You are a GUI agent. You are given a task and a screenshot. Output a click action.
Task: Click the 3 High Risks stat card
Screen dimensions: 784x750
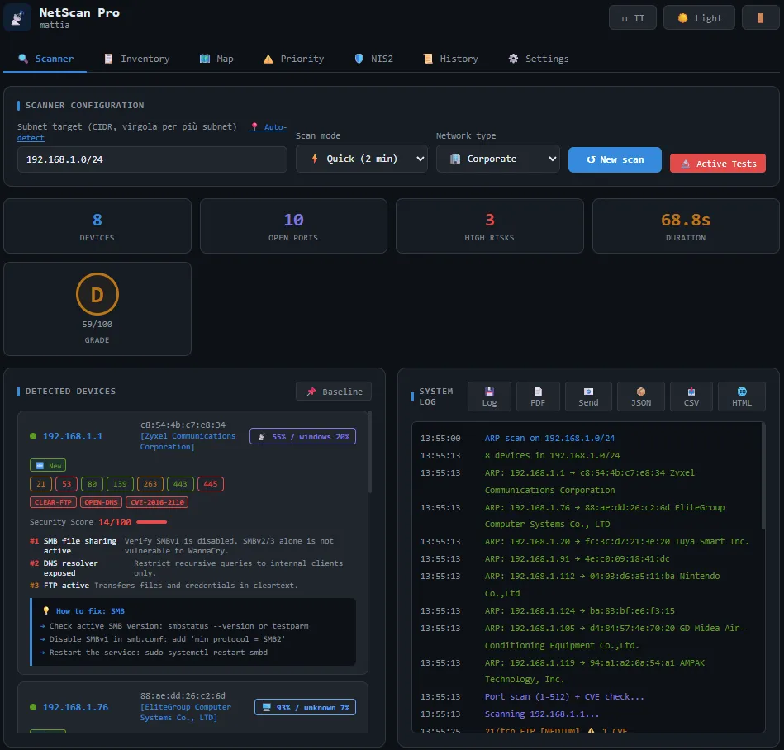[490, 226]
